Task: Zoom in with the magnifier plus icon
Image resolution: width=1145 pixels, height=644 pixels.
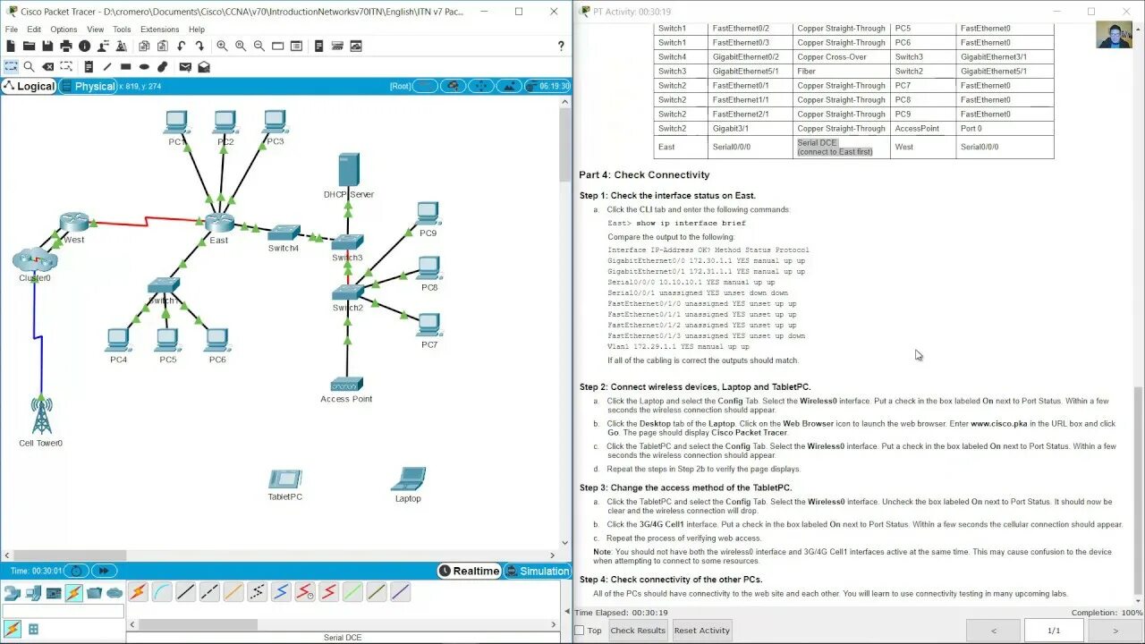Action: coord(222,46)
